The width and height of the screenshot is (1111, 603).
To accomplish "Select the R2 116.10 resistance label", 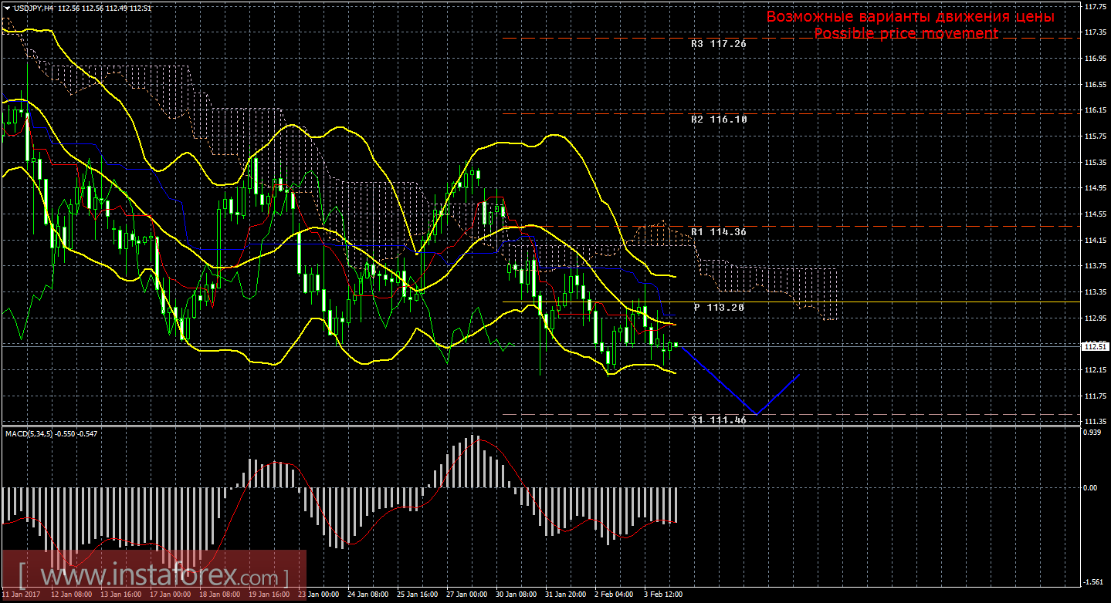I will (x=718, y=120).
